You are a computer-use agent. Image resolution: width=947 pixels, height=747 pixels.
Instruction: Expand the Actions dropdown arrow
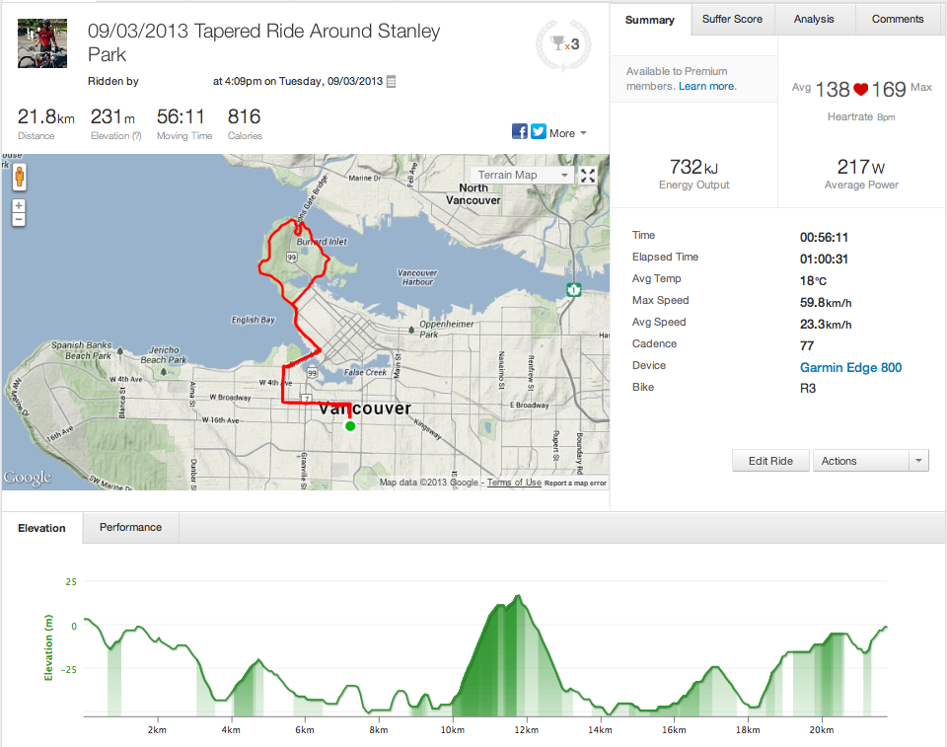pyautogui.click(x=918, y=461)
